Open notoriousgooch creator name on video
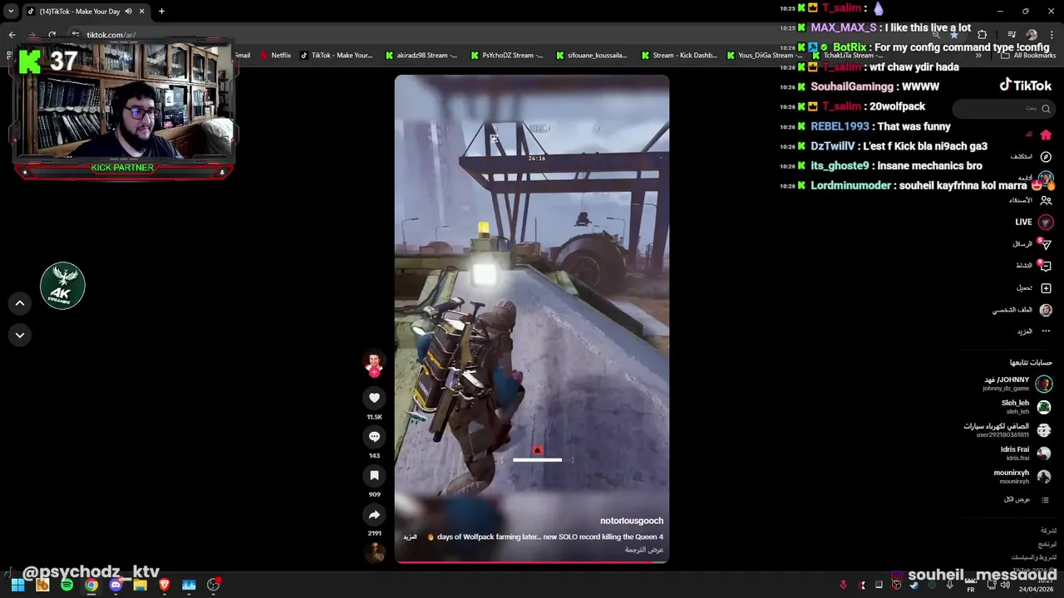 click(x=632, y=521)
